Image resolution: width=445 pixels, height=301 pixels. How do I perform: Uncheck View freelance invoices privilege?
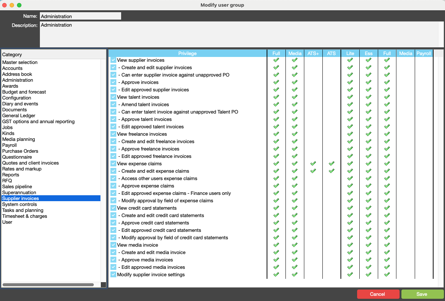coord(113,134)
